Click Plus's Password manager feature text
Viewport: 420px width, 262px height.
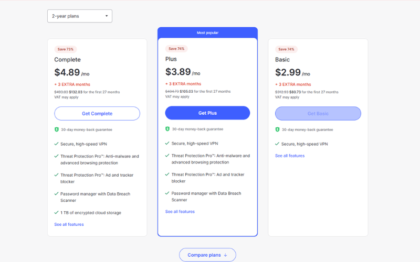tap(206, 197)
